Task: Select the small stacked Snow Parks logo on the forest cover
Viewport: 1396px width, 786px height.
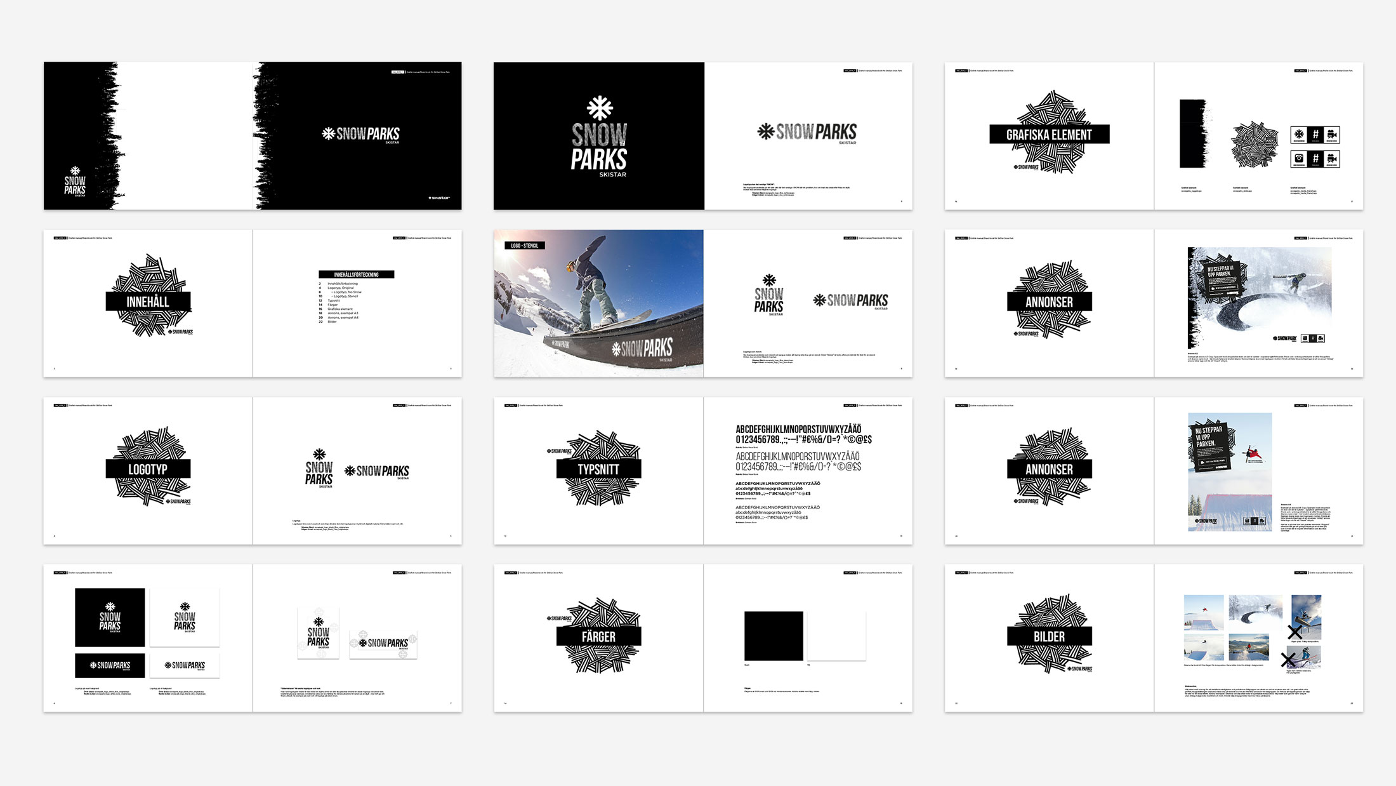Action: pyautogui.click(x=75, y=182)
